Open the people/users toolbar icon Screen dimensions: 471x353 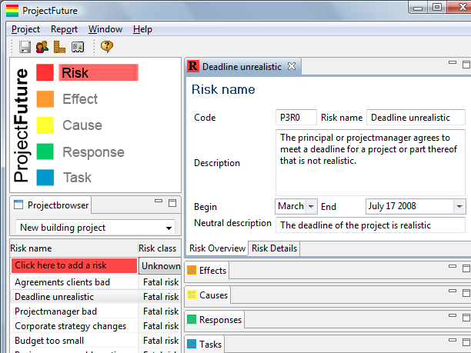coord(42,47)
